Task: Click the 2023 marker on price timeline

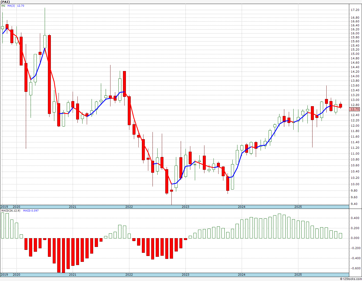Action: tap(185, 207)
